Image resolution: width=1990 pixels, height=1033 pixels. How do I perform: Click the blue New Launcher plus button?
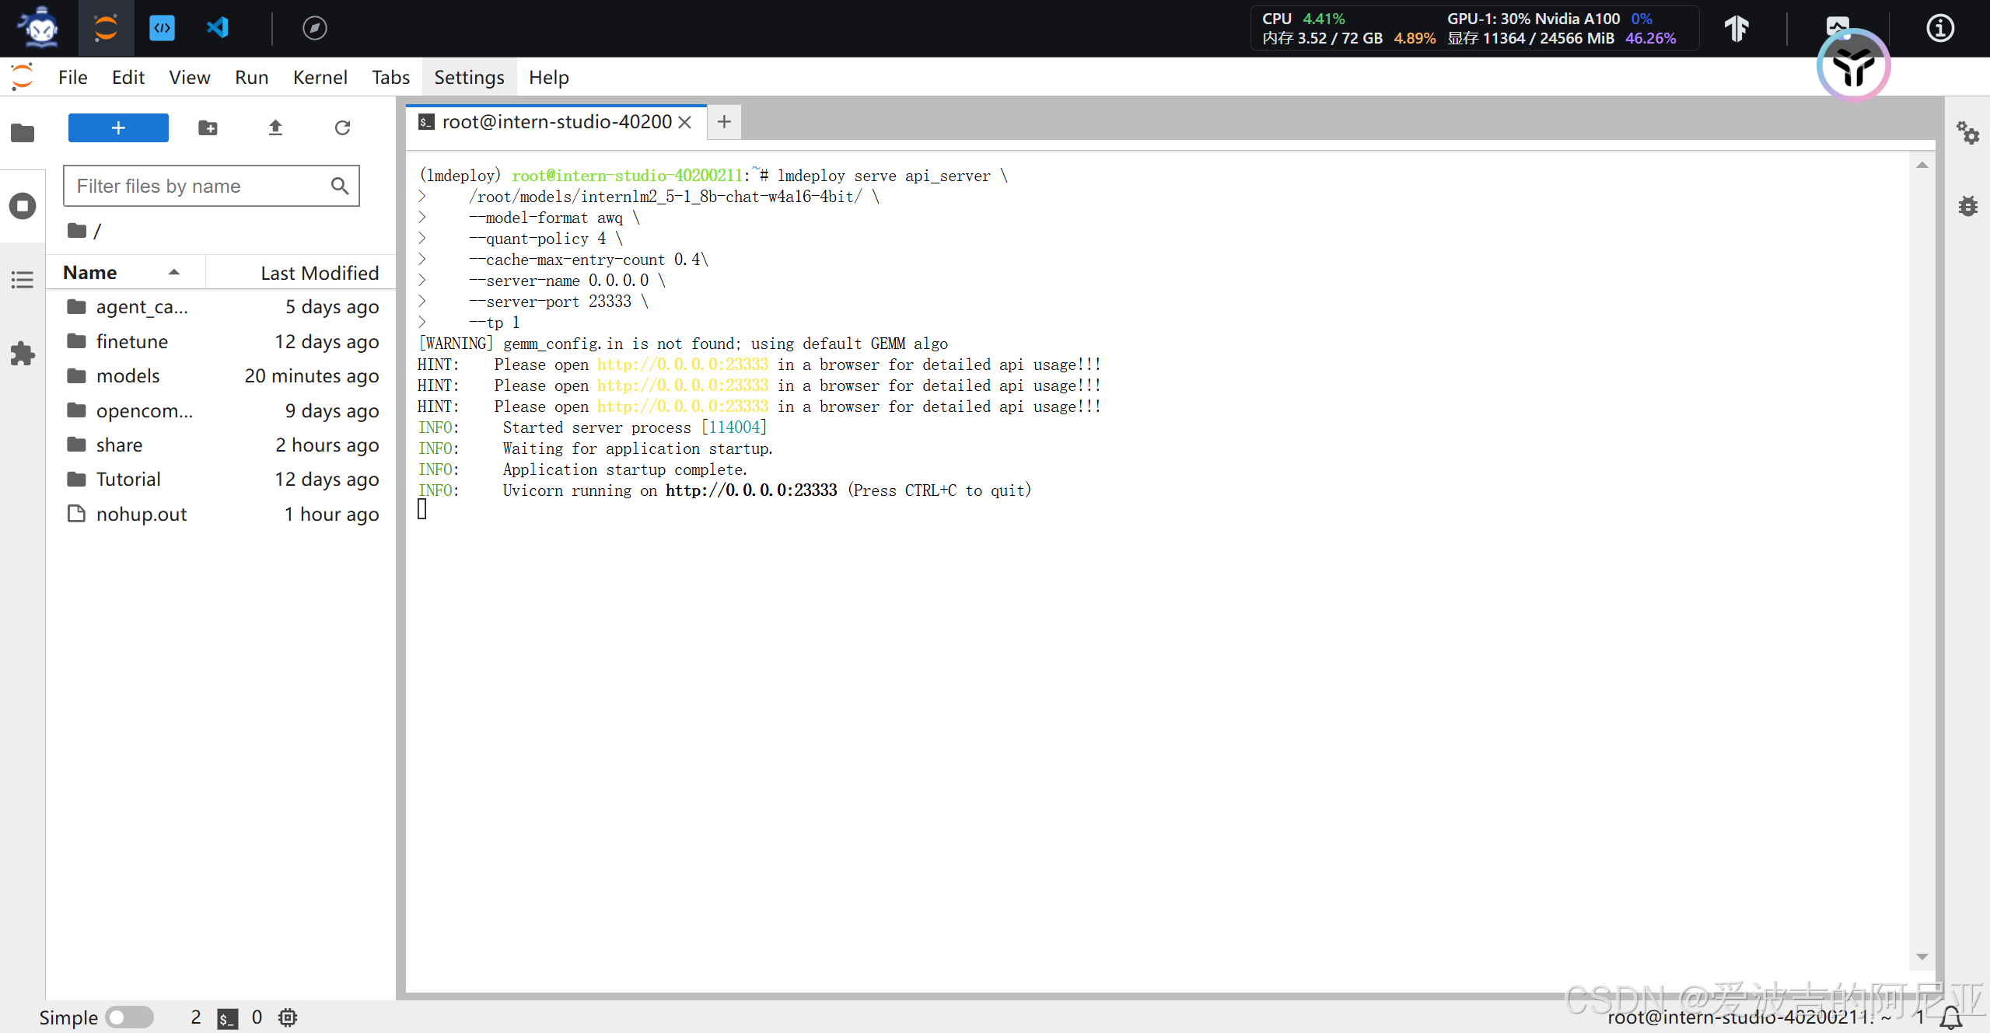[x=118, y=127]
